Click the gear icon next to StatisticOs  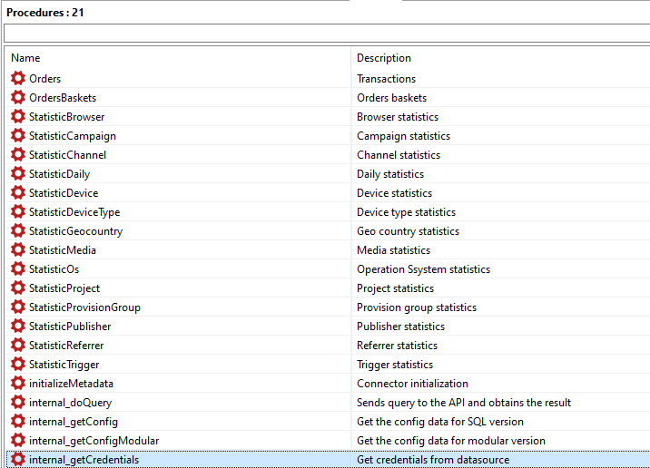coord(18,269)
